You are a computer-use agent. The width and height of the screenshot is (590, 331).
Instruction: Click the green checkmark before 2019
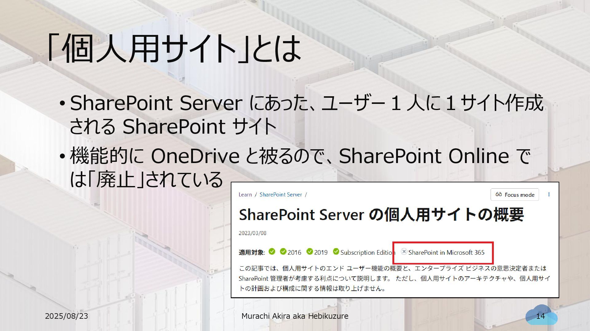coord(310,252)
